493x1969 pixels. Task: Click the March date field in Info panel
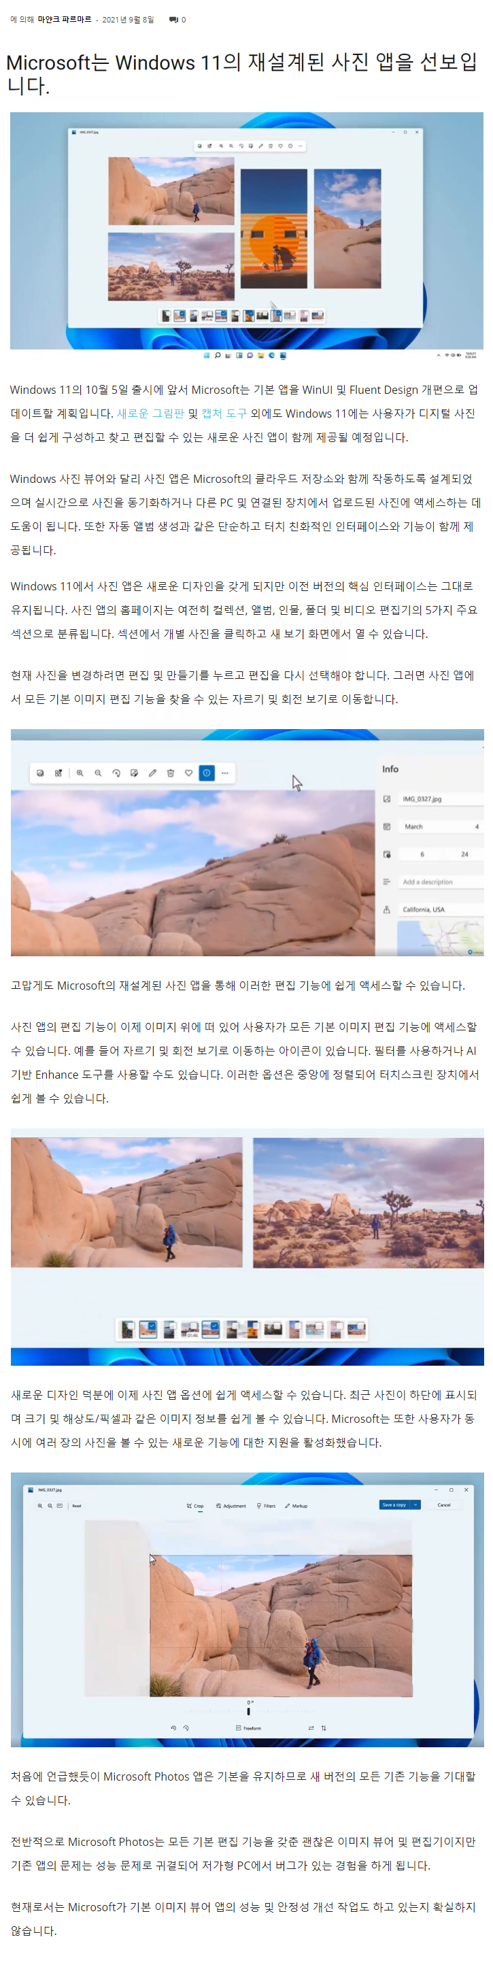(x=442, y=826)
